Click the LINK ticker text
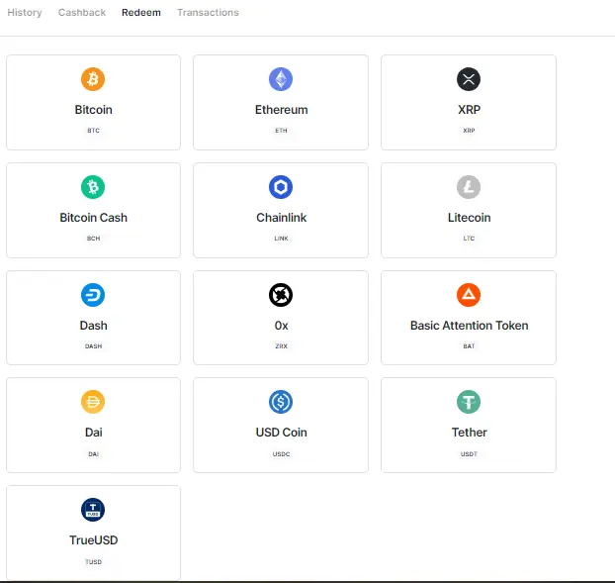 pyautogui.click(x=281, y=239)
